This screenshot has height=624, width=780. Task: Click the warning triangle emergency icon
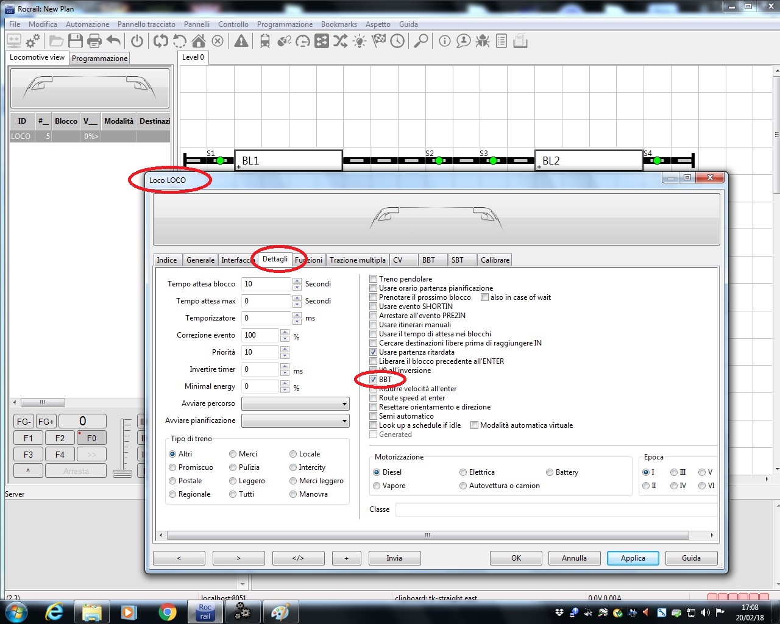(241, 41)
